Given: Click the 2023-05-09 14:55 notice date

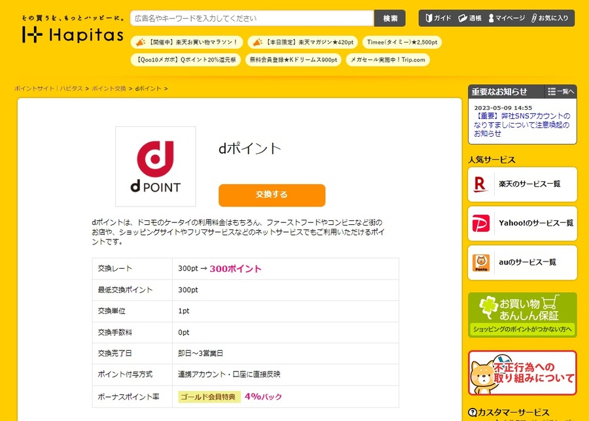Looking at the screenshot, I should point(503,108).
